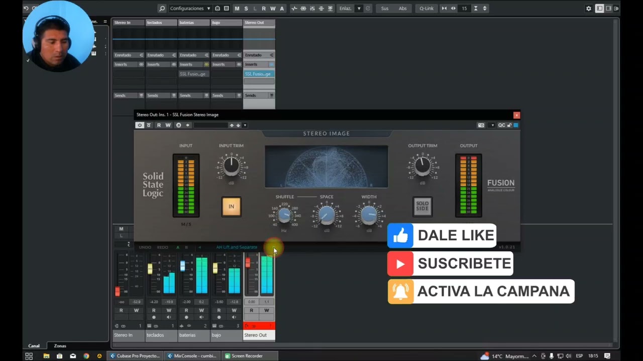Toggle Inserts bypass icon on baterias channel
The width and height of the screenshot is (643, 361).
(x=206, y=64)
